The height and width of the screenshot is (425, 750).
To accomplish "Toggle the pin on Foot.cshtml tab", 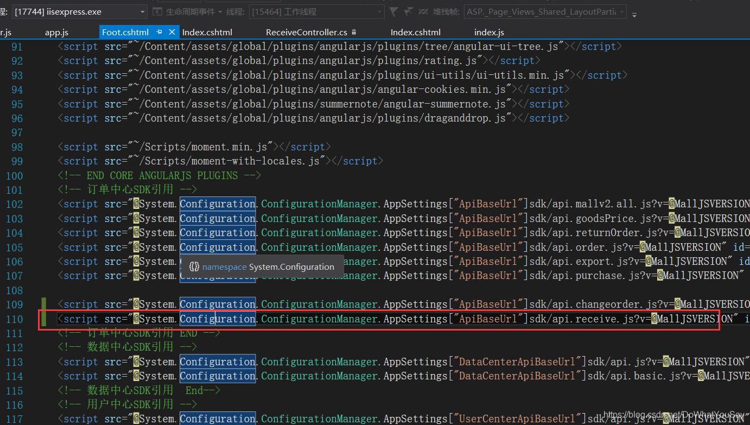I will tap(159, 33).
